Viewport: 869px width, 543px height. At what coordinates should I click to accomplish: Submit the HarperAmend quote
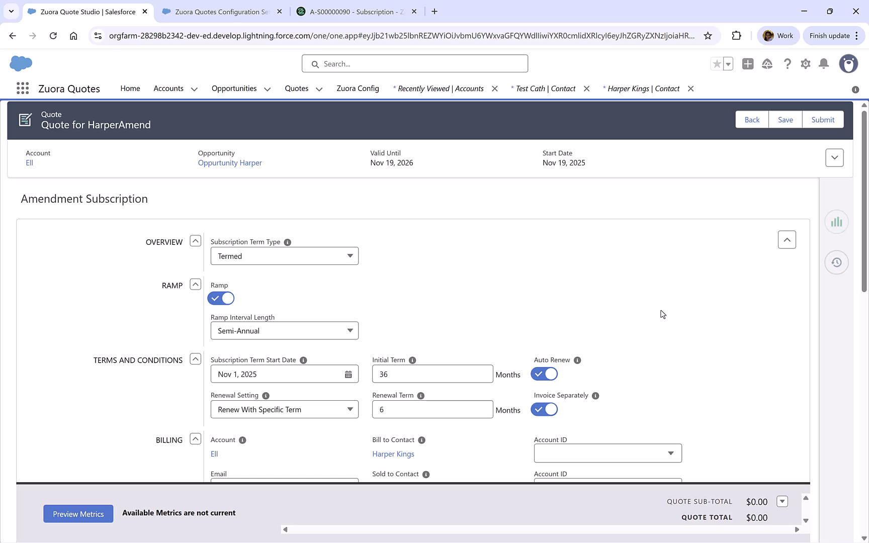pyautogui.click(x=823, y=119)
